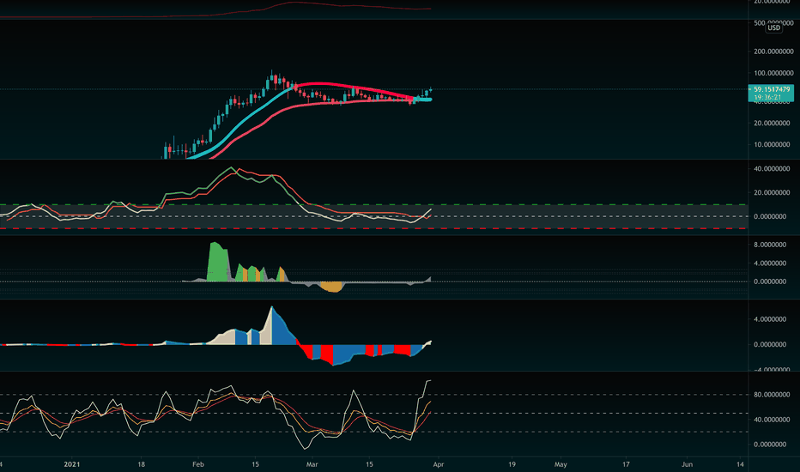Select the red dashed lower band line

[x=373, y=228]
